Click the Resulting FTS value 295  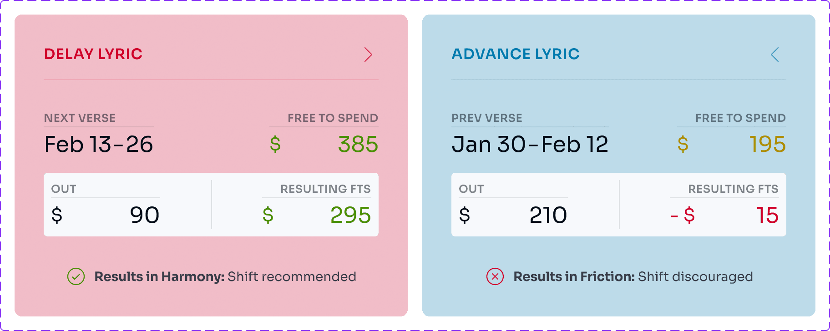tap(350, 215)
